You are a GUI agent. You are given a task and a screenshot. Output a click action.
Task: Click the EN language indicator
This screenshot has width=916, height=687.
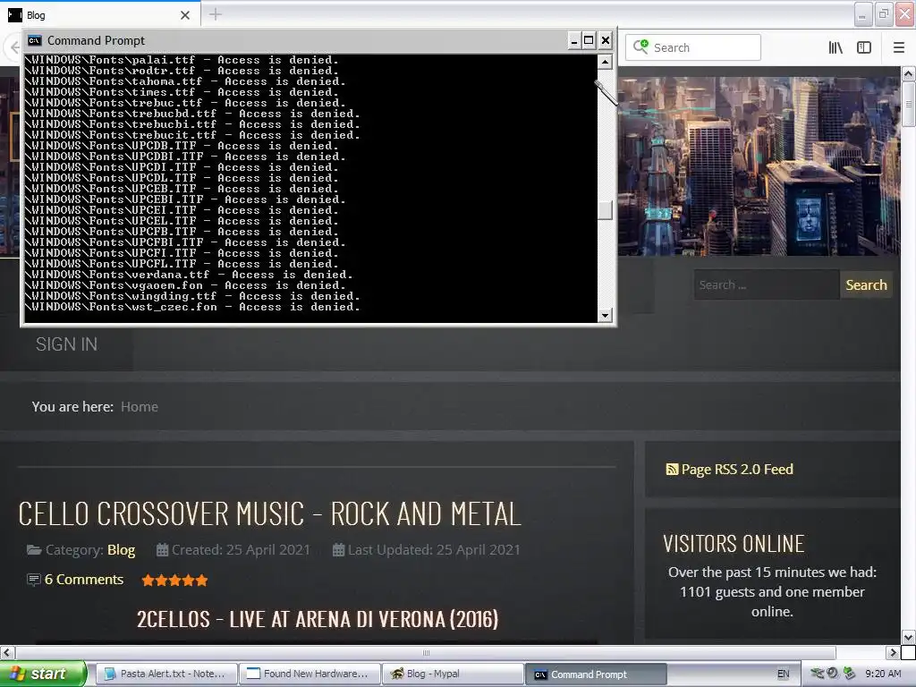(x=783, y=674)
